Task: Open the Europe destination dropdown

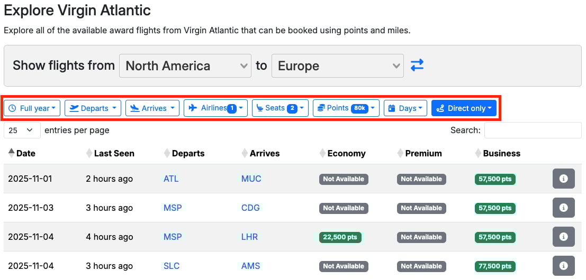Action: pos(337,66)
